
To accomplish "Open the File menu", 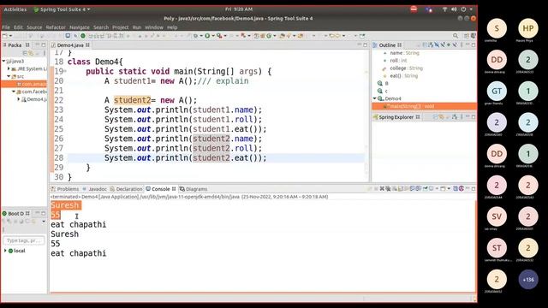I will 6,27.
